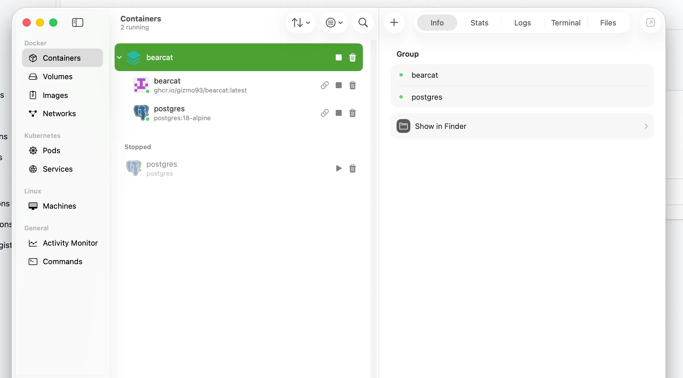Open link for running postgres container
Image resolution: width=683 pixels, height=378 pixels.
[x=325, y=113]
